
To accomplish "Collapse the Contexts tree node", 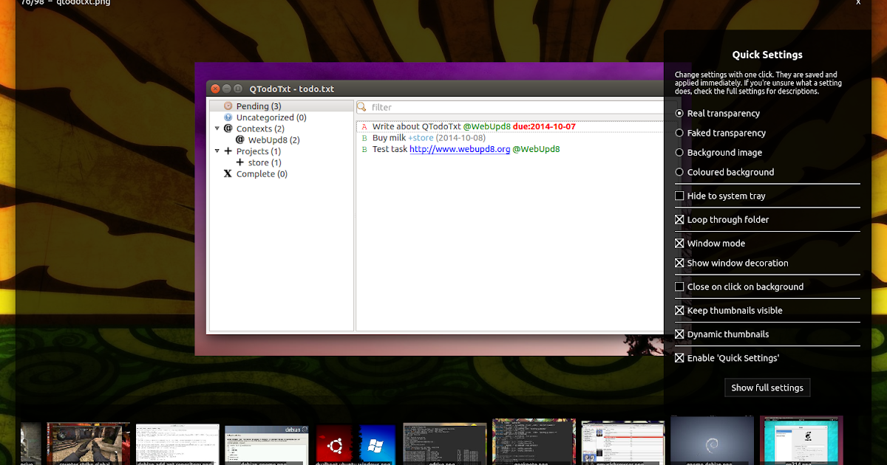I will (217, 128).
